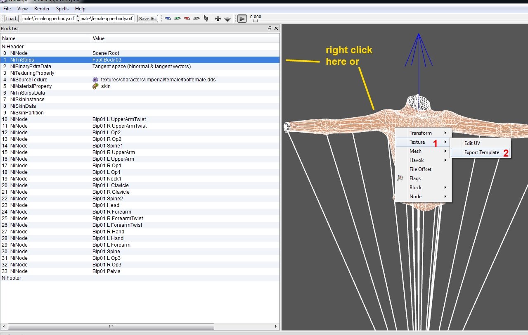Image resolution: width=528 pixels, height=335 pixels.
Task: Select the Scene Root NiNode row
Action: [x=140, y=53]
